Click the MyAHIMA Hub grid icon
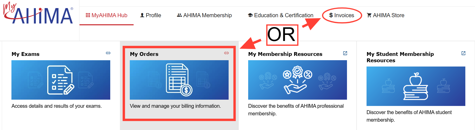 coord(88,15)
